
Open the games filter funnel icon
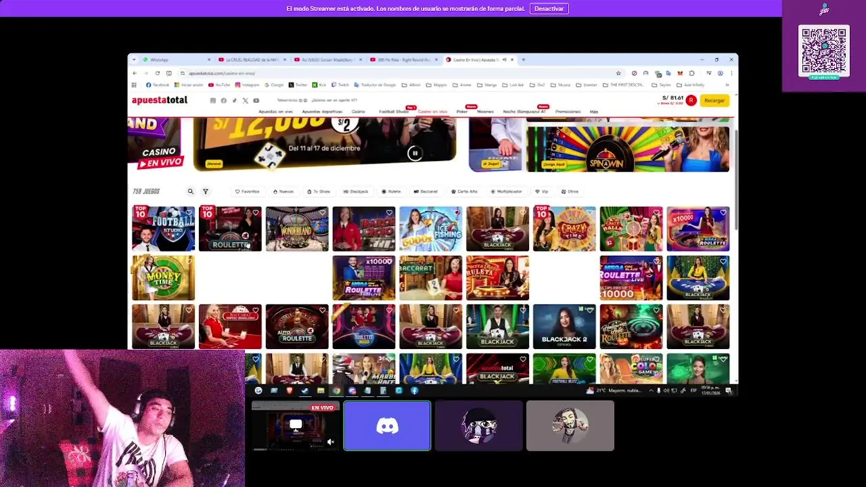(x=206, y=191)
